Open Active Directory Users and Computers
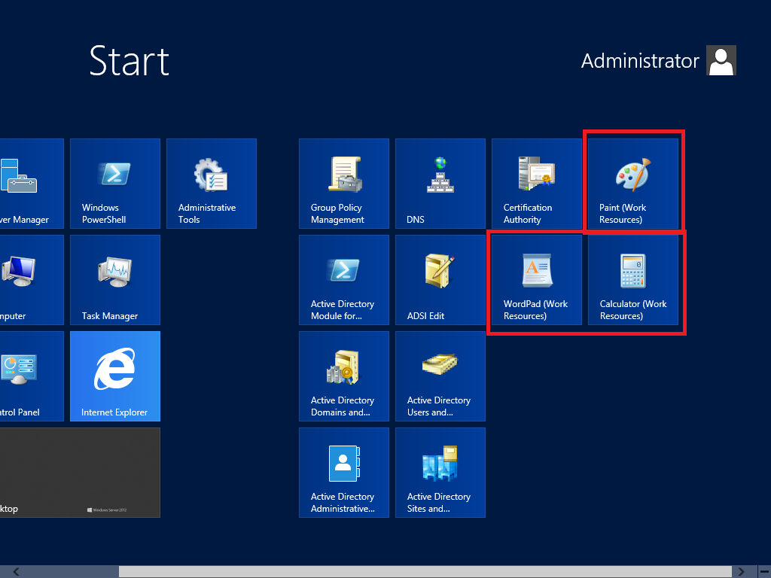This screenshot has height=578, width=771. (x=440, y=376)
